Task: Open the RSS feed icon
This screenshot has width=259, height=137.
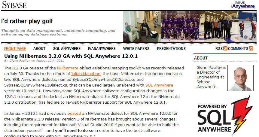Action: 225,48
